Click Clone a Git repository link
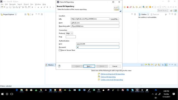The image size is (178, 100). pos(108,77)
